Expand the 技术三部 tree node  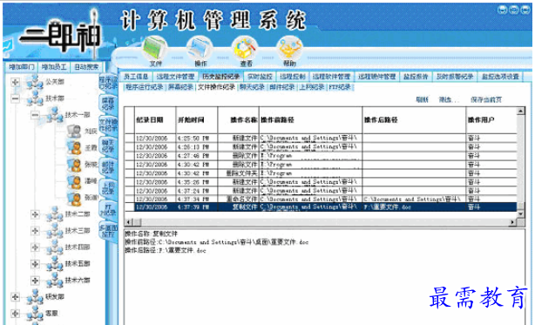coord(35,231)
